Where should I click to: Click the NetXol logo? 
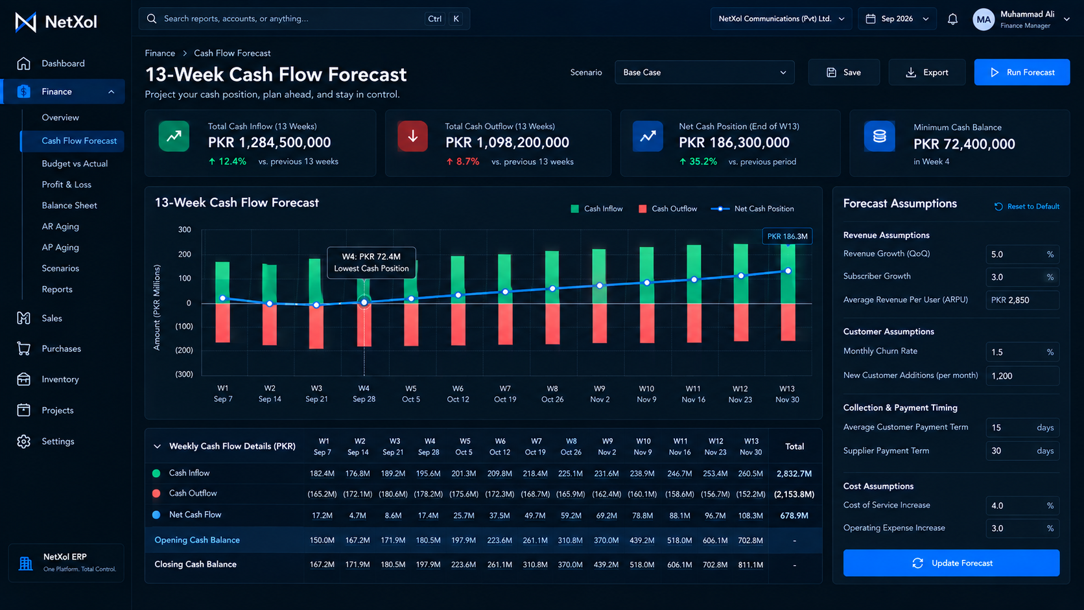(56, 22)
